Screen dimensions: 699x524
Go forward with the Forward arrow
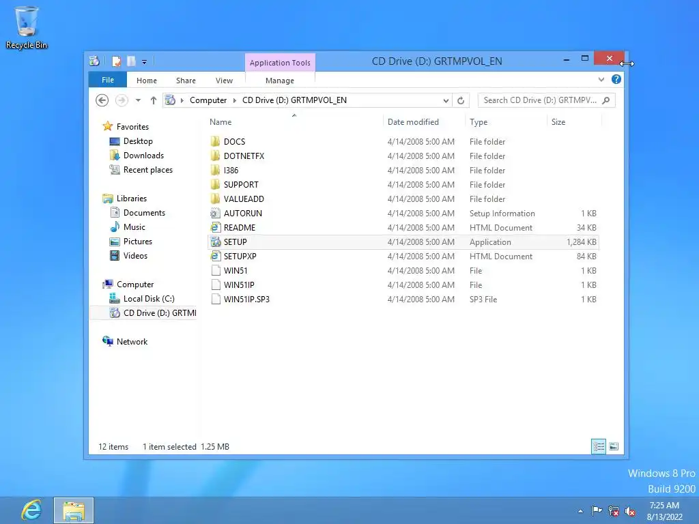[122, 100]
